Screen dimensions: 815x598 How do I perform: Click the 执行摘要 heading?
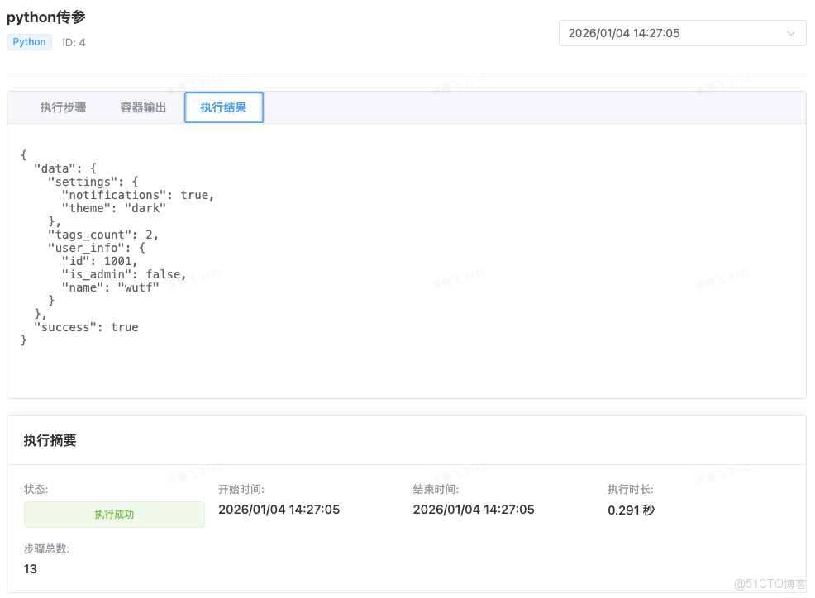click(50, 440)
